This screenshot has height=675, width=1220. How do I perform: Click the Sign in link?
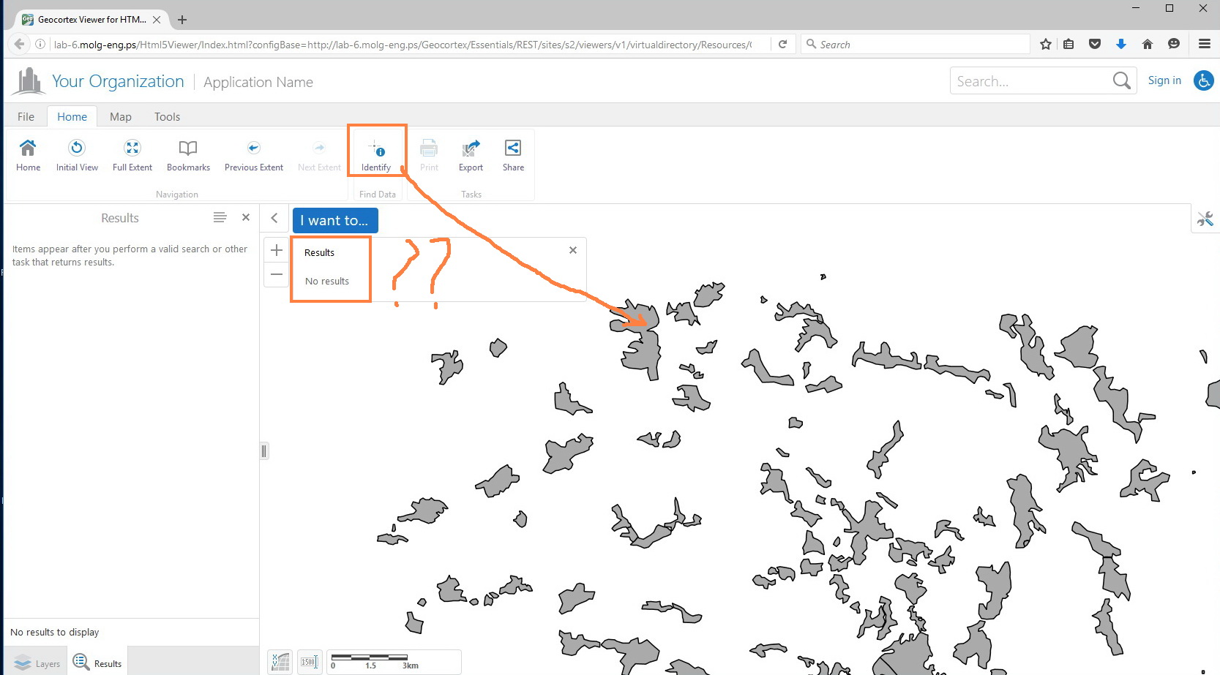pos(1164,80)
